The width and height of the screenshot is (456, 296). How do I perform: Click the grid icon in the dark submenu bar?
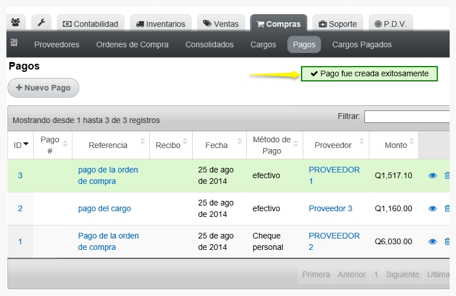14,43
